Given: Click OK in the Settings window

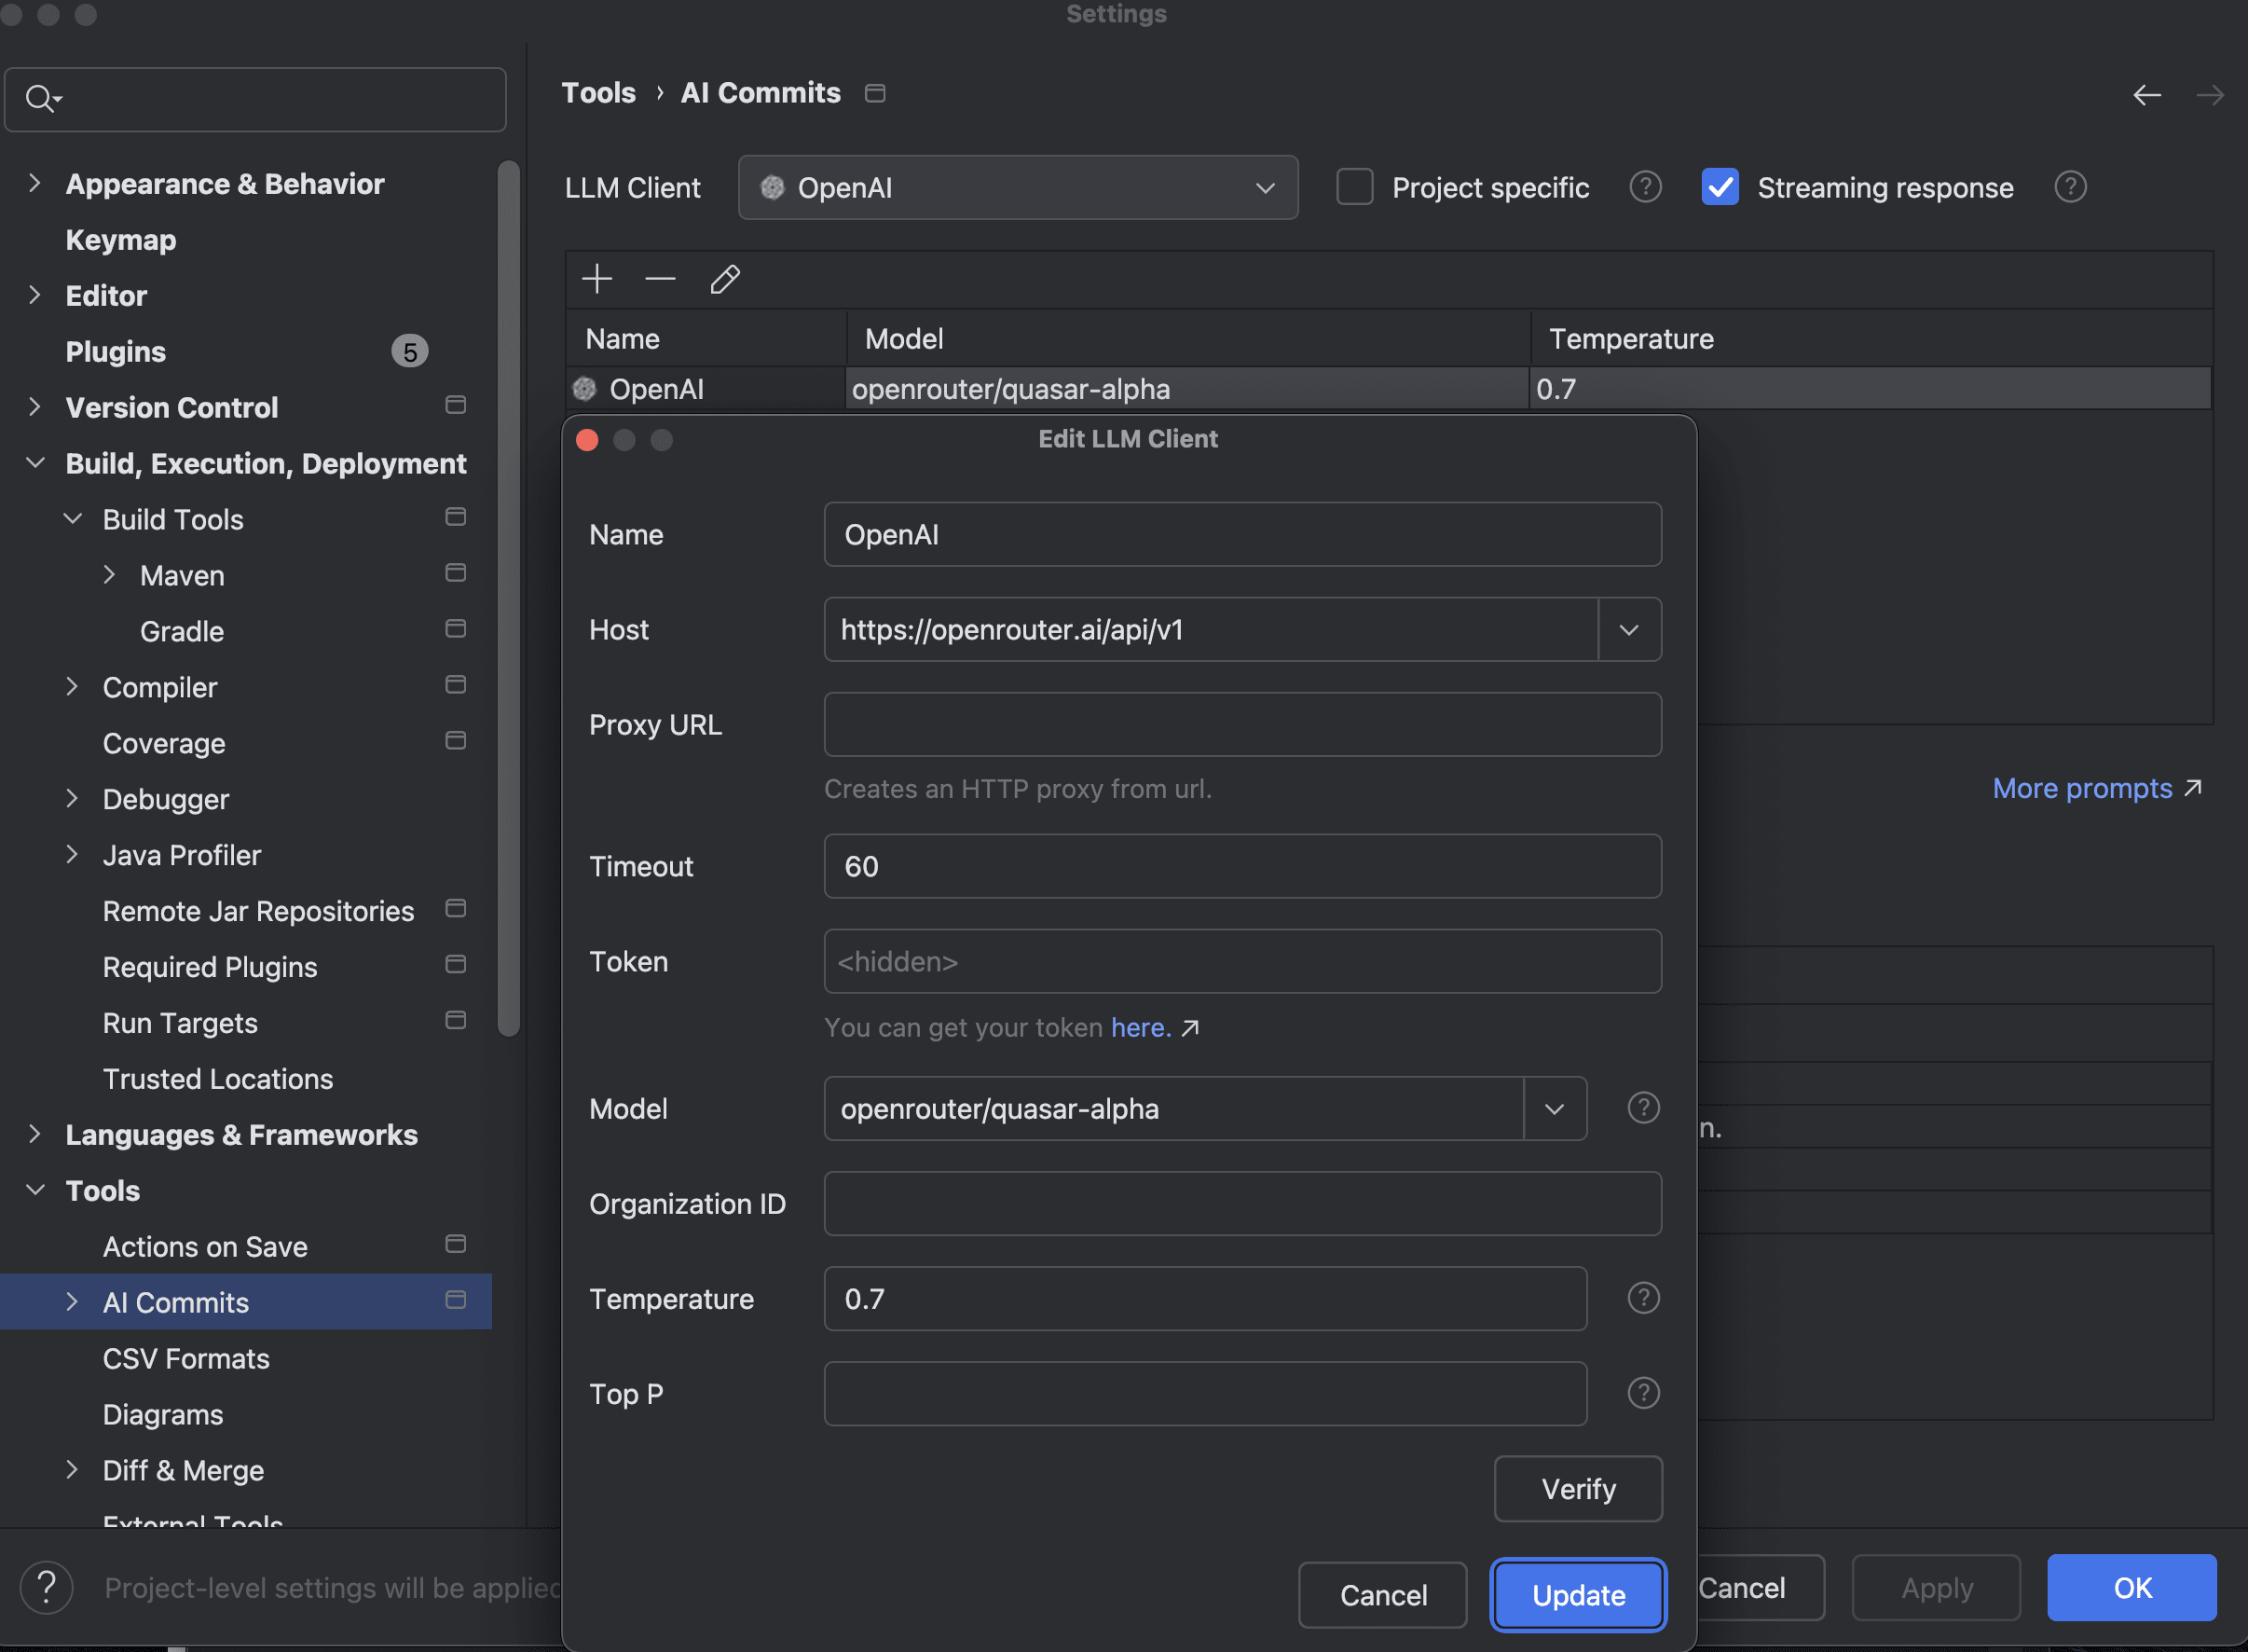Looking at the screenshot, I should (2132, 1588).
